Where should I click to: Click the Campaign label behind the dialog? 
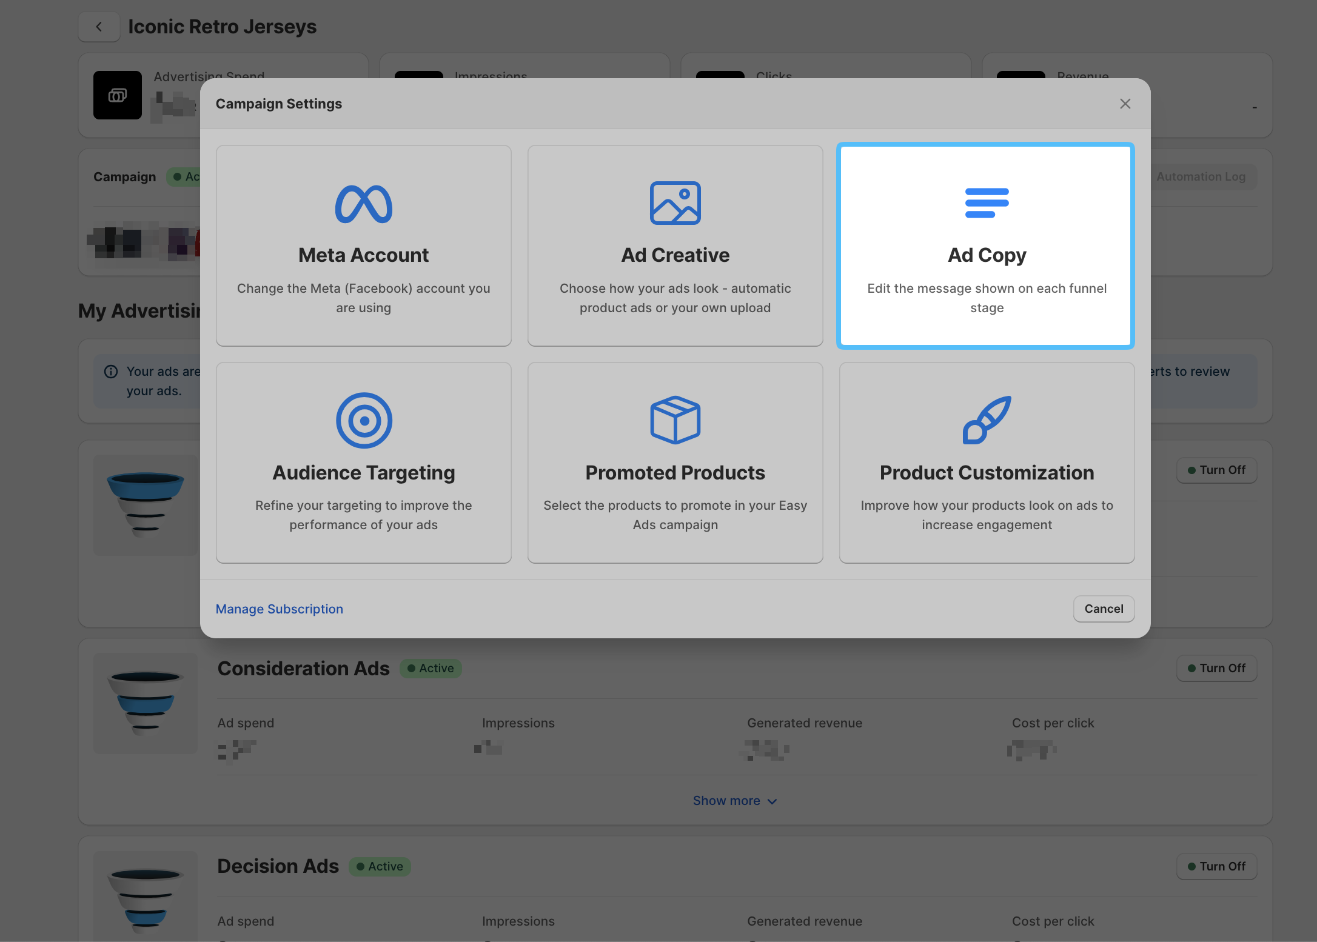124,176
